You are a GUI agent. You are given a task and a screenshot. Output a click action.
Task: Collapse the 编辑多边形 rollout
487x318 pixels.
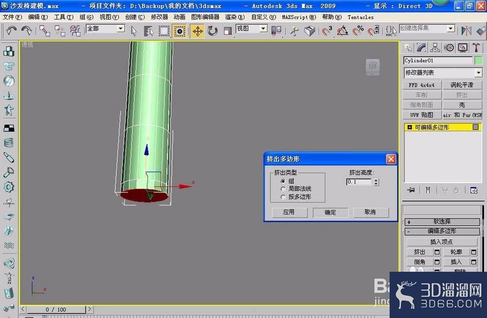click(442, 231)
